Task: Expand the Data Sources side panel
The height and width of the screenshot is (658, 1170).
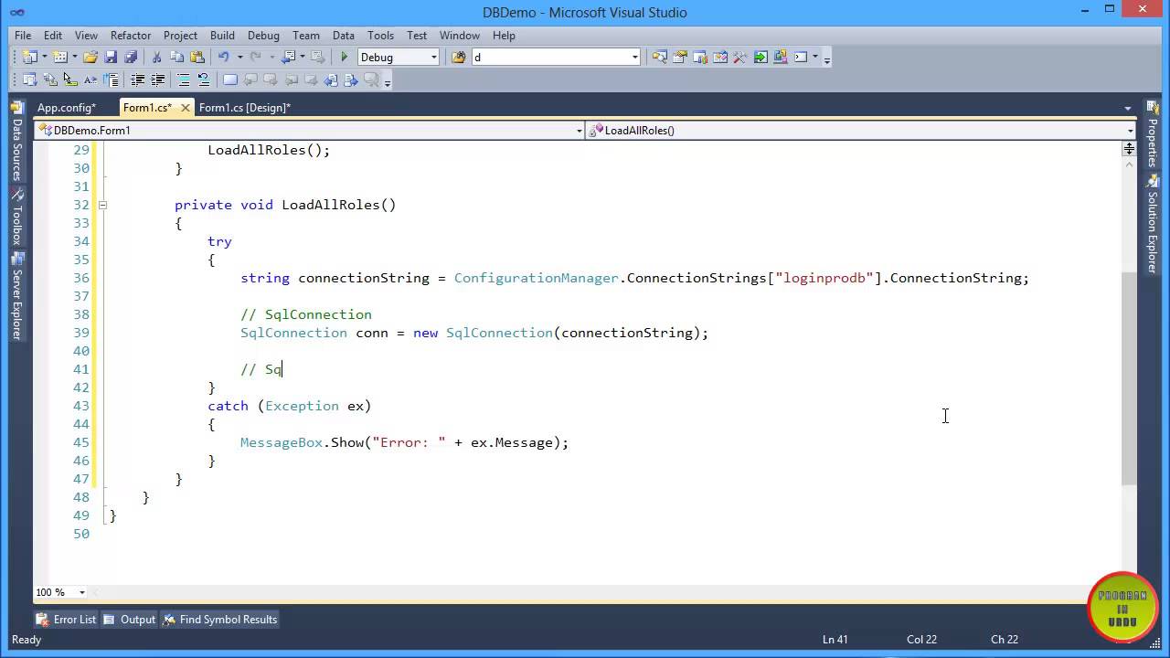Action: click(16, 142)
